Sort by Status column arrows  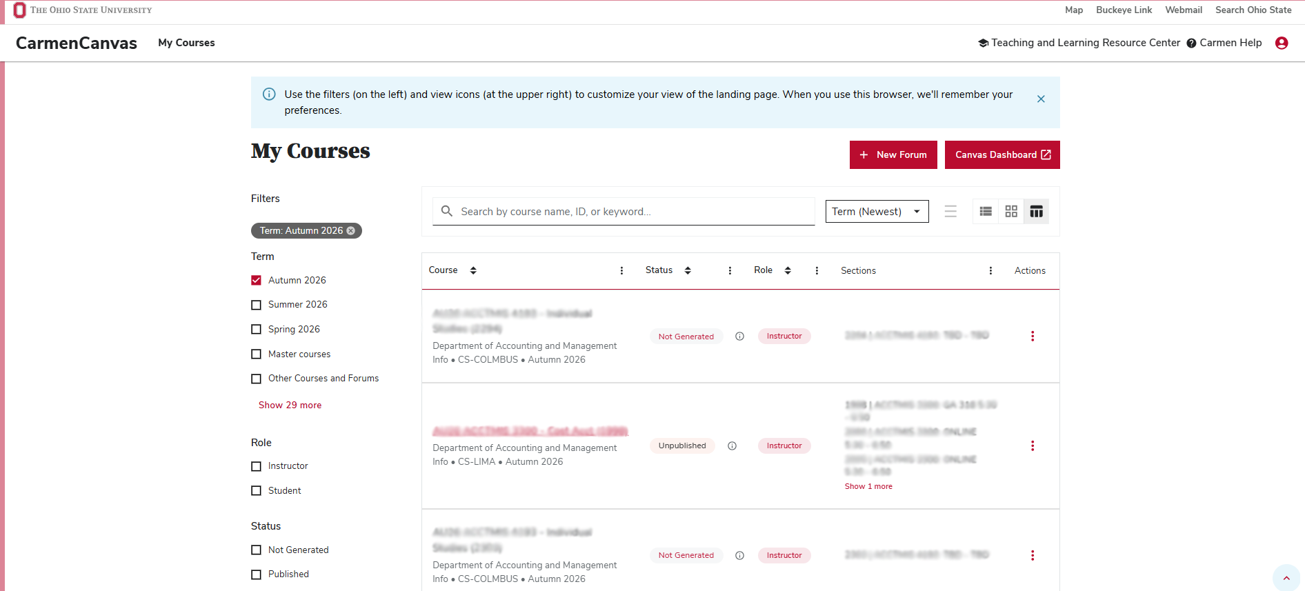688,270
